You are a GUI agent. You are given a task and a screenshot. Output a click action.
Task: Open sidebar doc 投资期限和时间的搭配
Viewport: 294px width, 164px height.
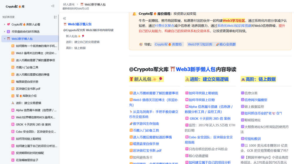click(30, 153)
